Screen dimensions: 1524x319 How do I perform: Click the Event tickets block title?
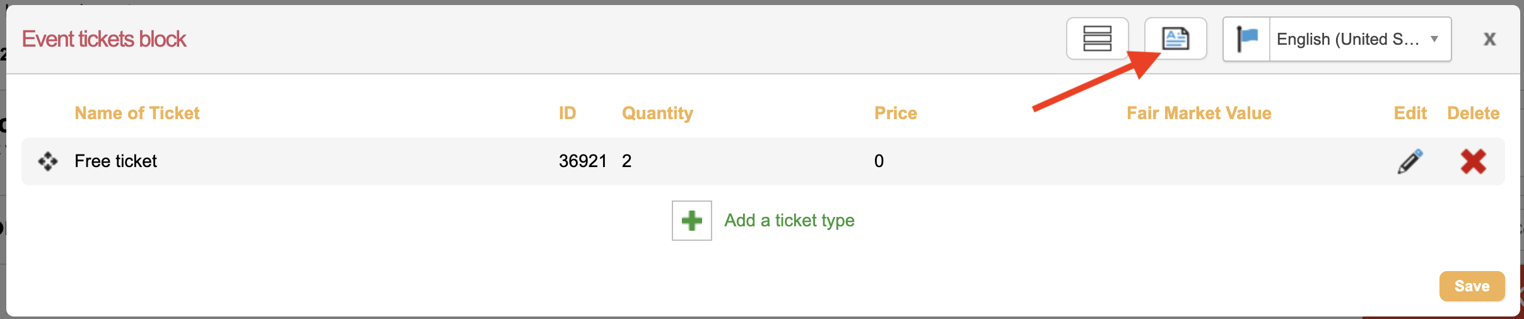click(x=104, y=39)
